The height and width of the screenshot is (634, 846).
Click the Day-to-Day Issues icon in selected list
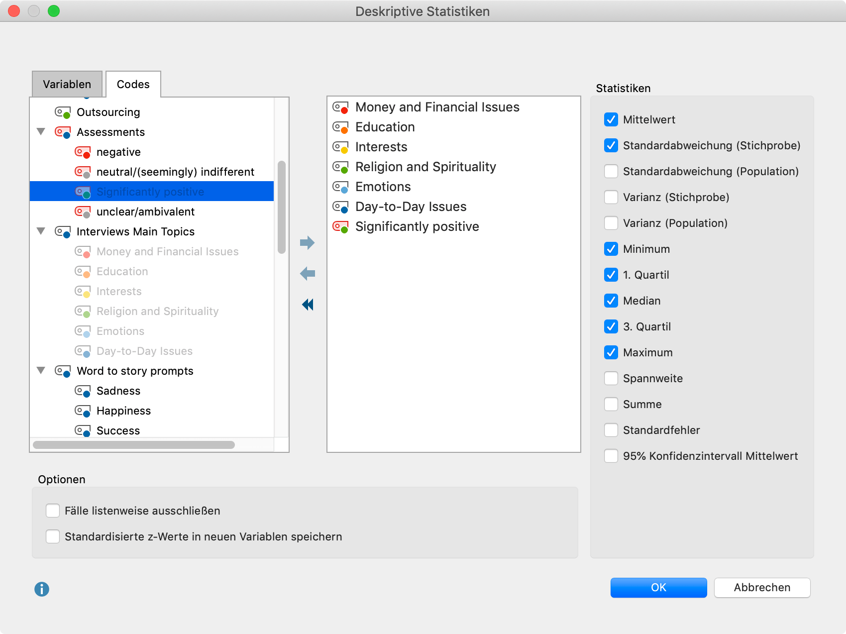(340, 207)
